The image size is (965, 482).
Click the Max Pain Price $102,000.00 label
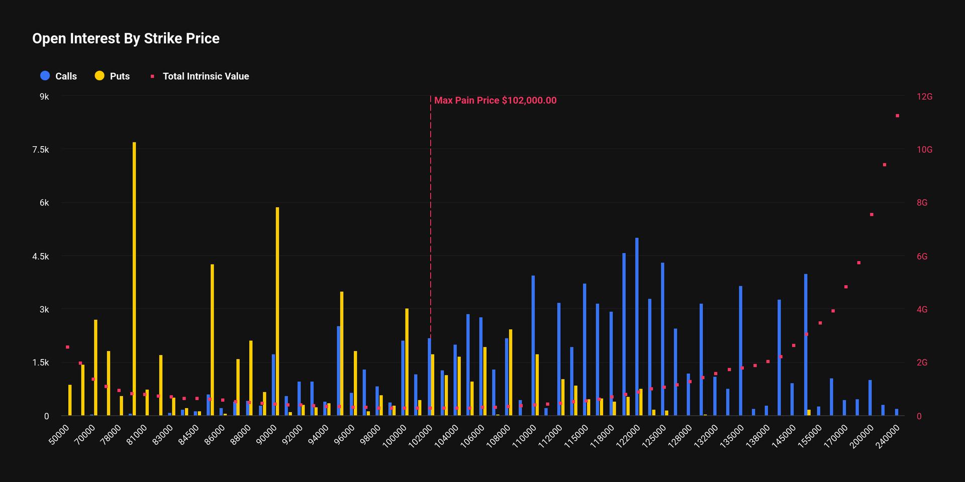(x=496, y=100)
